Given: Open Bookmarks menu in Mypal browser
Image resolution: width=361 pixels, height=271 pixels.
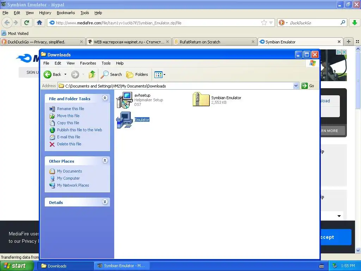Looking at the screenshot, I should (66, 13).
